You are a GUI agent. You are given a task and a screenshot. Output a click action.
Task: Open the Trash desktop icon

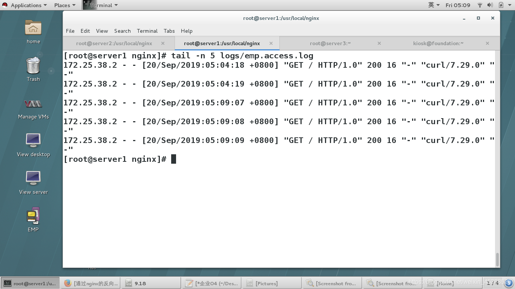(x=33, y=68)
